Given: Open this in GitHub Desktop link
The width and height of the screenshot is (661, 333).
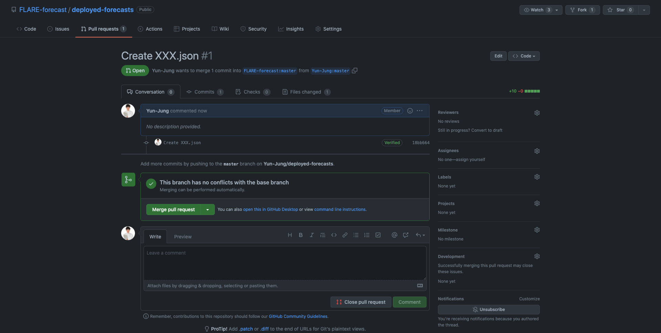Looking at the screenshot, I should (x=271, y=210).
